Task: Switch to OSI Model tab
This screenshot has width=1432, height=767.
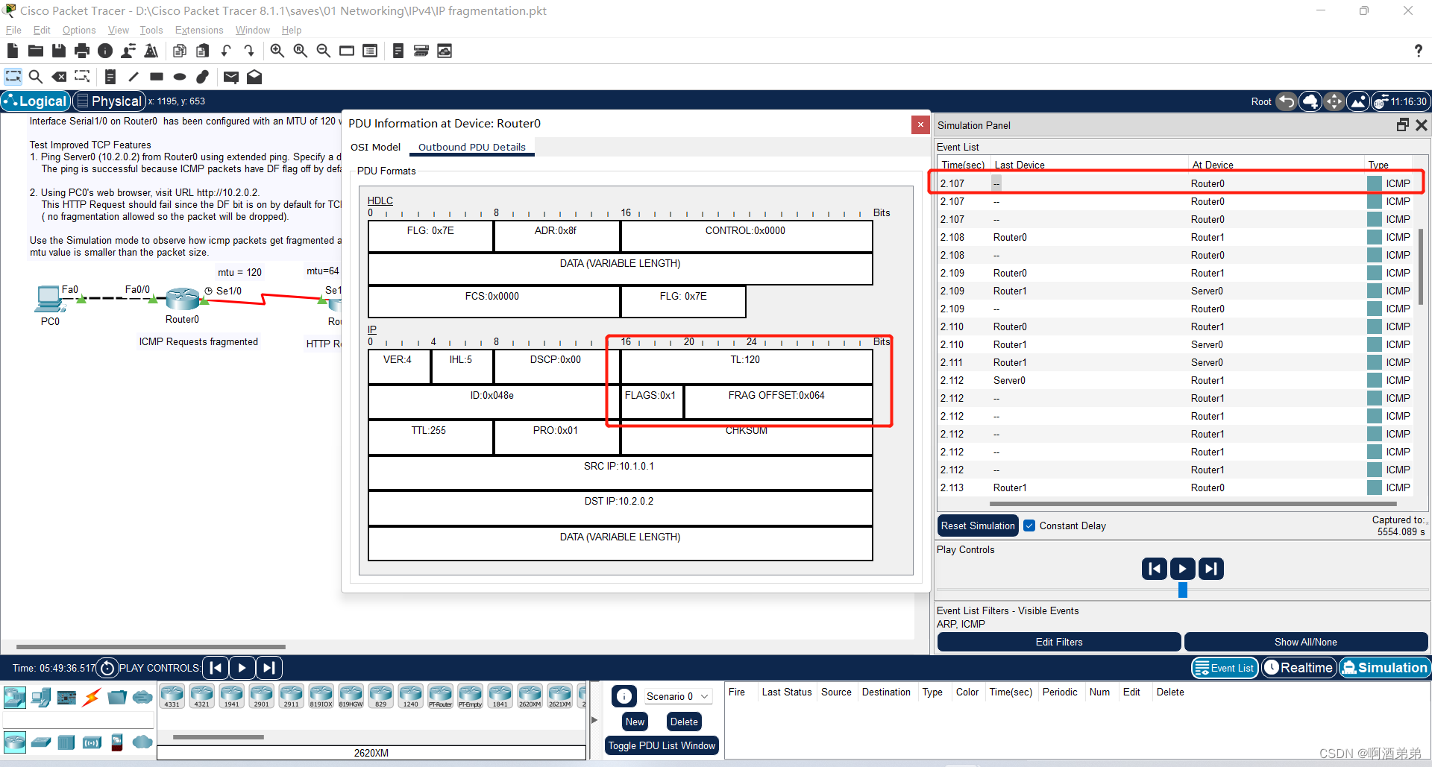Action: click(376, 147)
